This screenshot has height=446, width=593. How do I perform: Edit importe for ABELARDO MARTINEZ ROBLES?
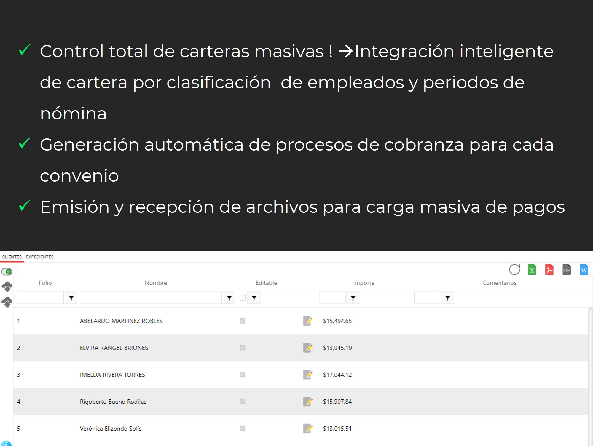307,321
